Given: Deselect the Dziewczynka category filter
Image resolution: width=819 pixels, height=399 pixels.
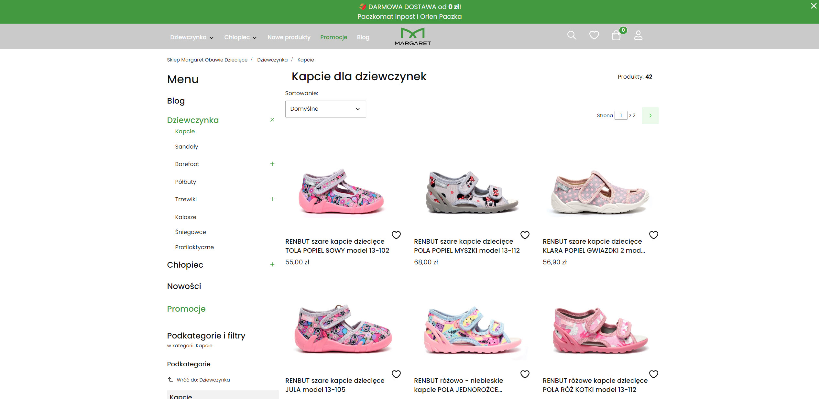Looking at the screenshot, I should click(x=272, y=120).
